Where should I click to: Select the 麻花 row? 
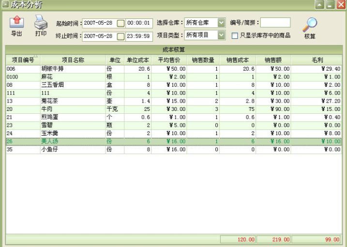point(173,77)
